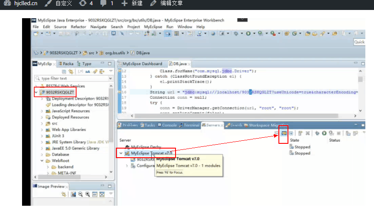Open the 自定义 customize link in admin bar

pyautogui.click(x=64, y=3)
